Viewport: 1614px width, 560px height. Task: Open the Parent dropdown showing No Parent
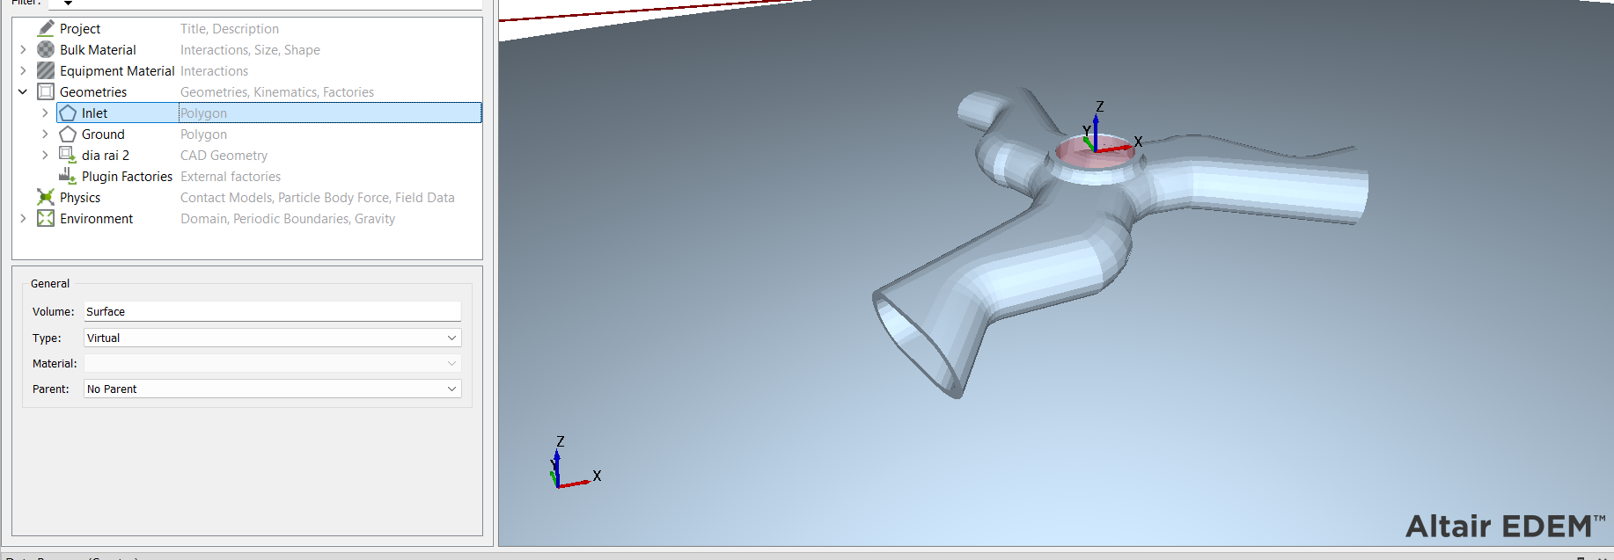(272, 389)
